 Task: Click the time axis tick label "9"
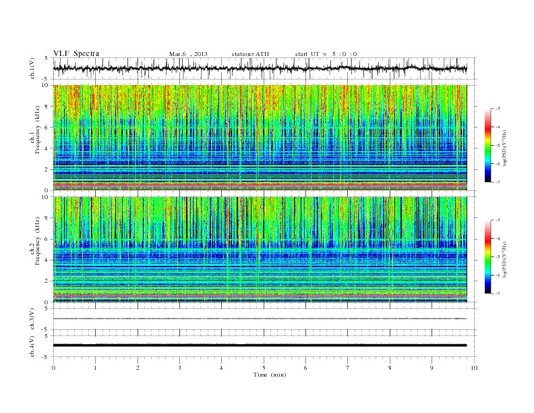[432, 368]
